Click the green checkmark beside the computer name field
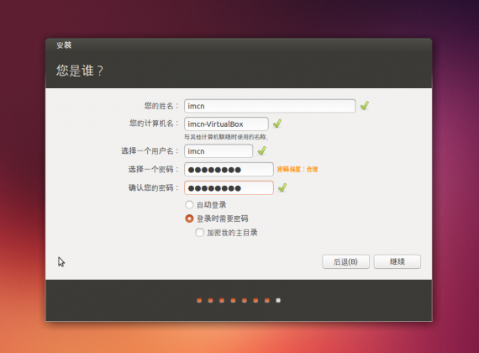This screenshot has height=353, width=479. click(x=277, y=124)
